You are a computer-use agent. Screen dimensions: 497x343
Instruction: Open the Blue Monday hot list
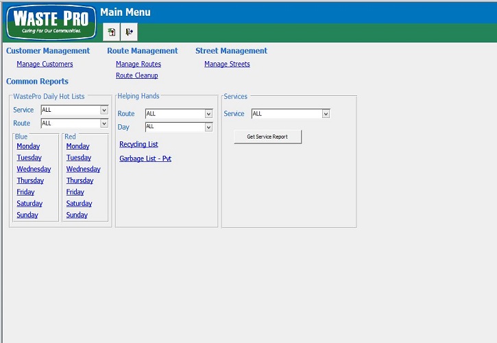pyautogui.click(x=28, y=146)
